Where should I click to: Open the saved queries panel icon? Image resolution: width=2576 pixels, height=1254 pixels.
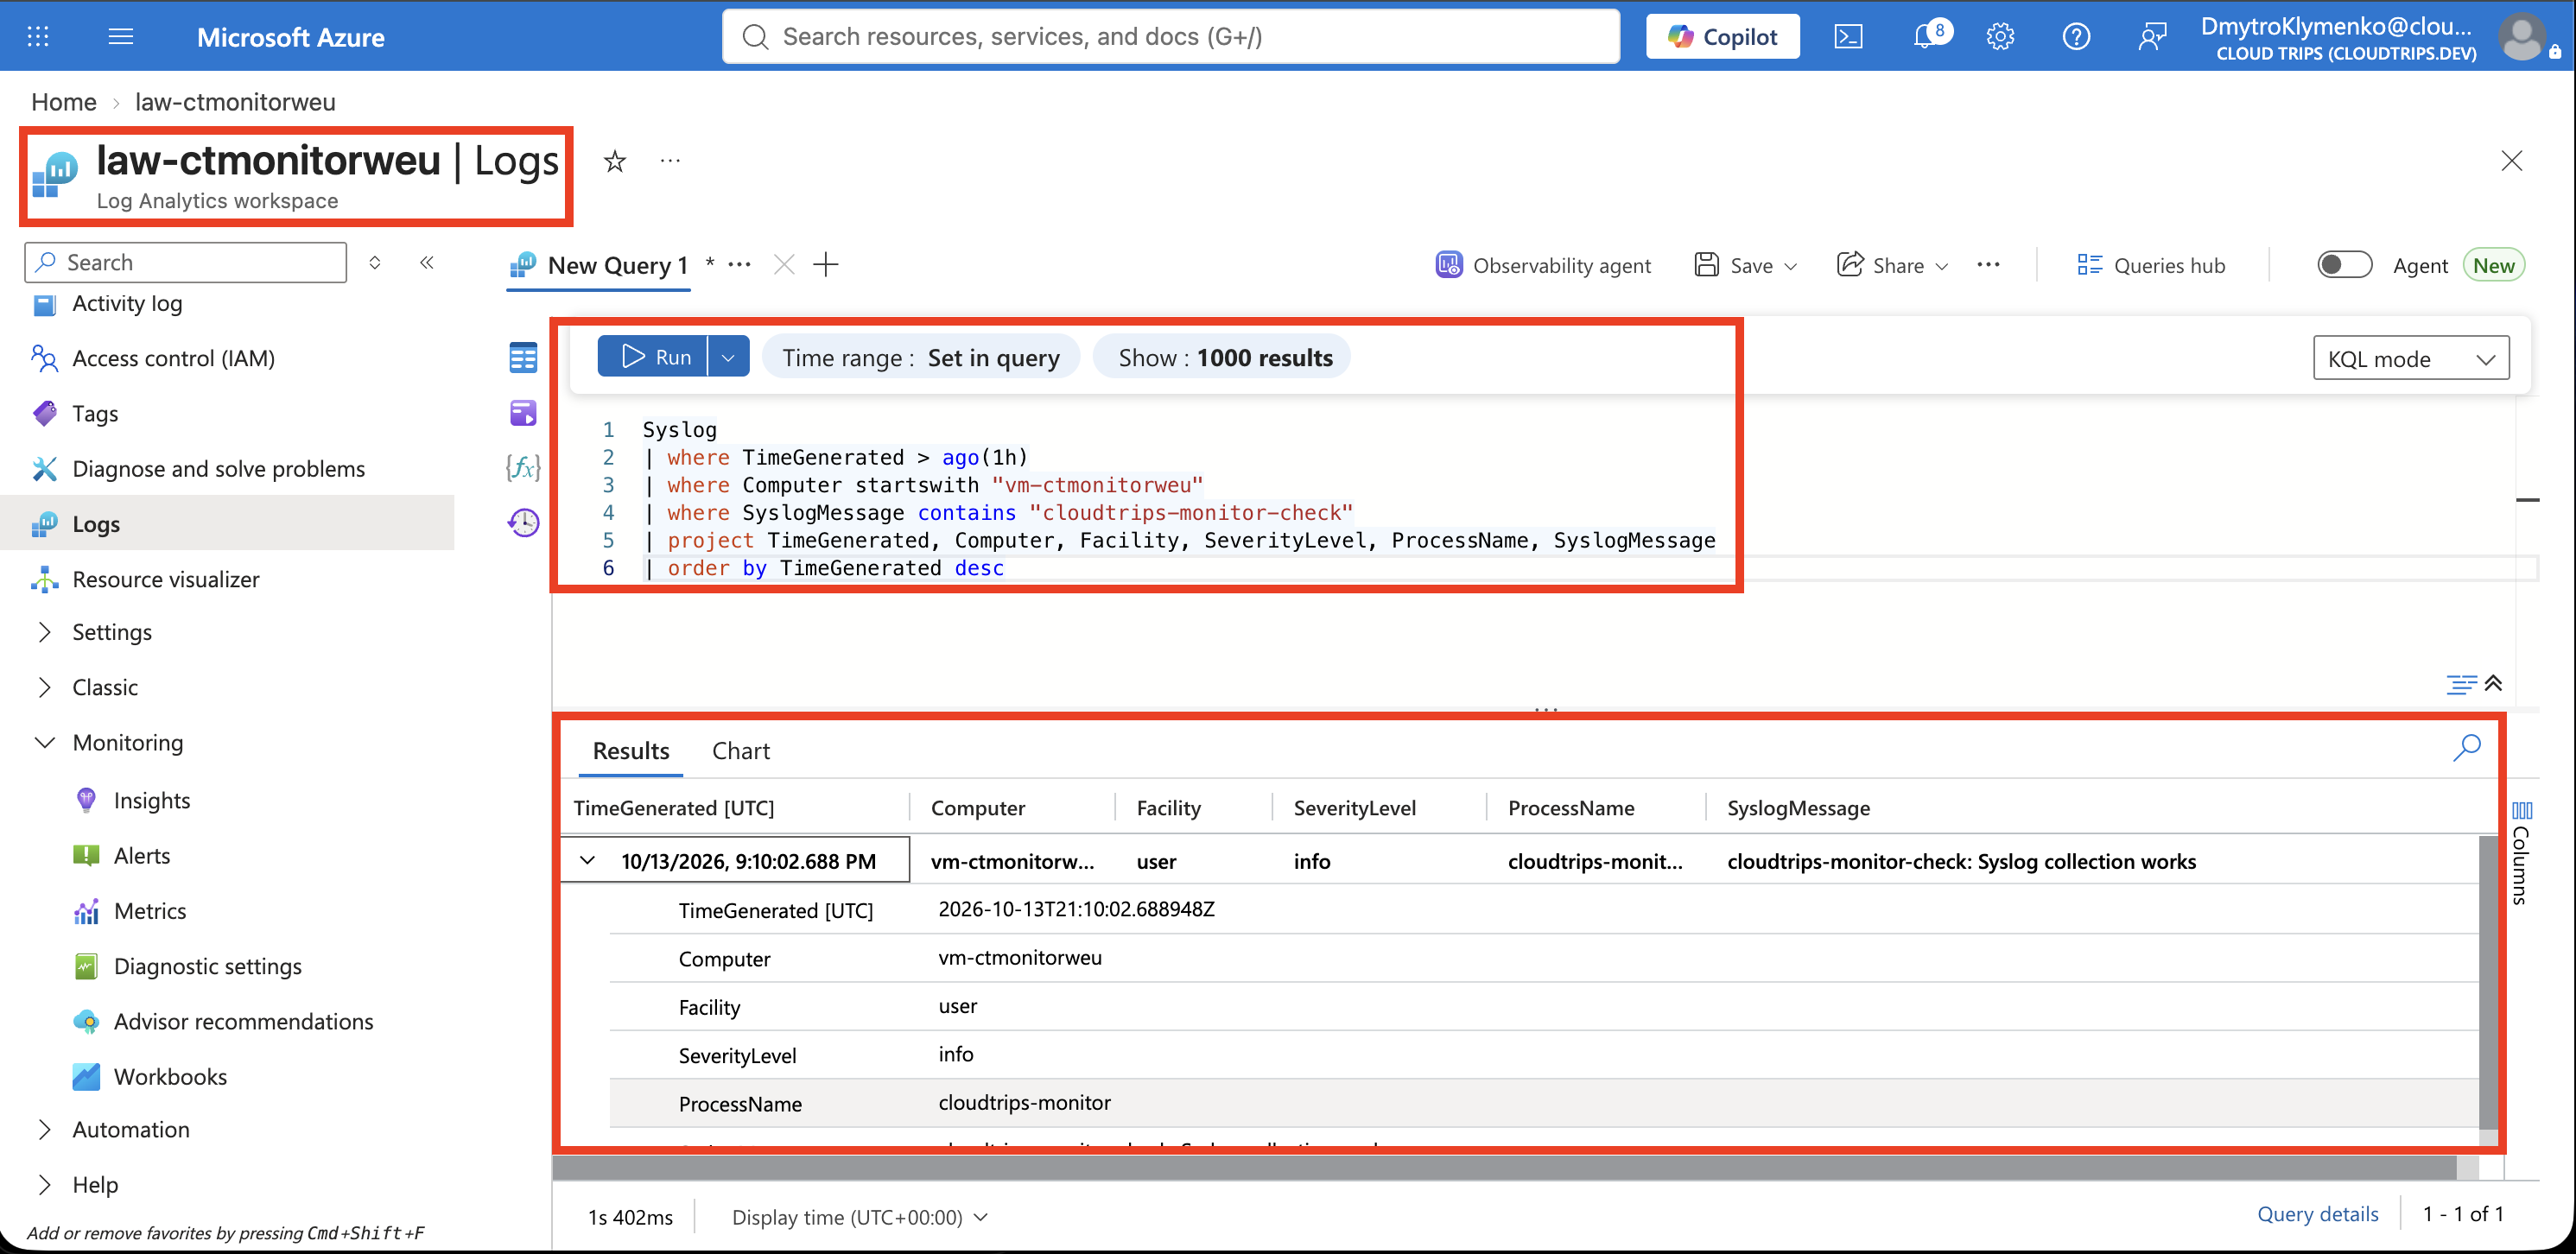523,413
